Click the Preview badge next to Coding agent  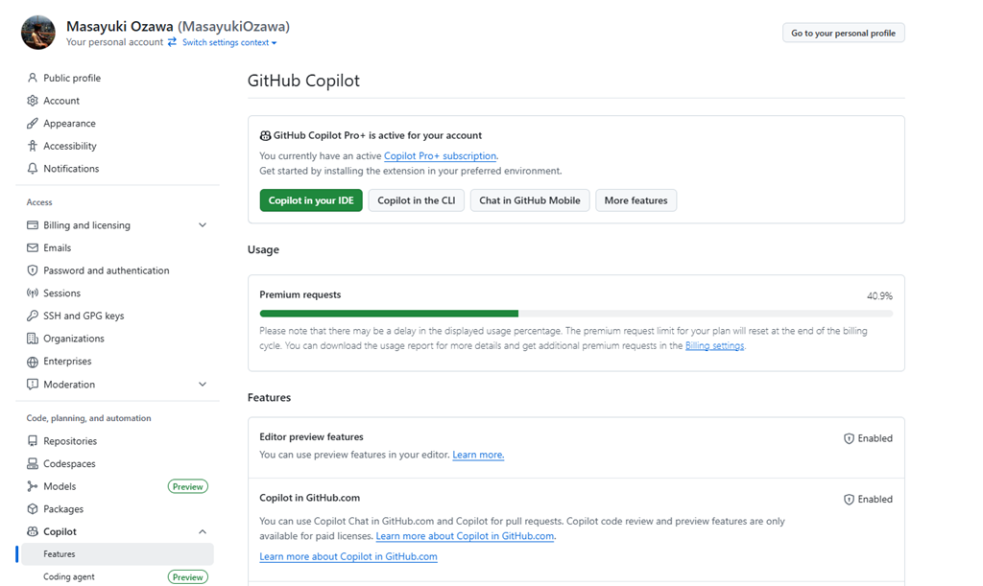[x=188, y=577]
